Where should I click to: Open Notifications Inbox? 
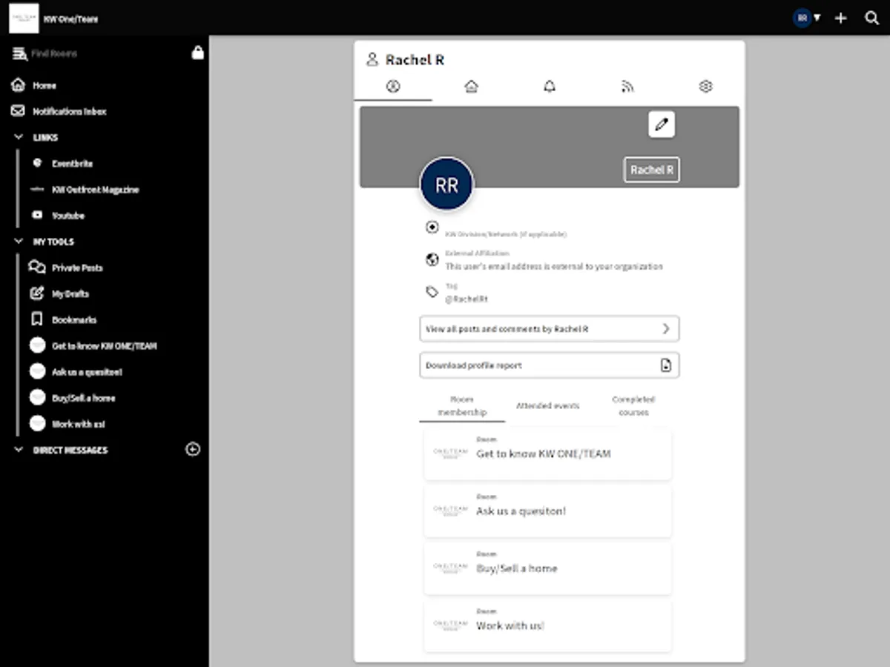[x=70, y=111]
